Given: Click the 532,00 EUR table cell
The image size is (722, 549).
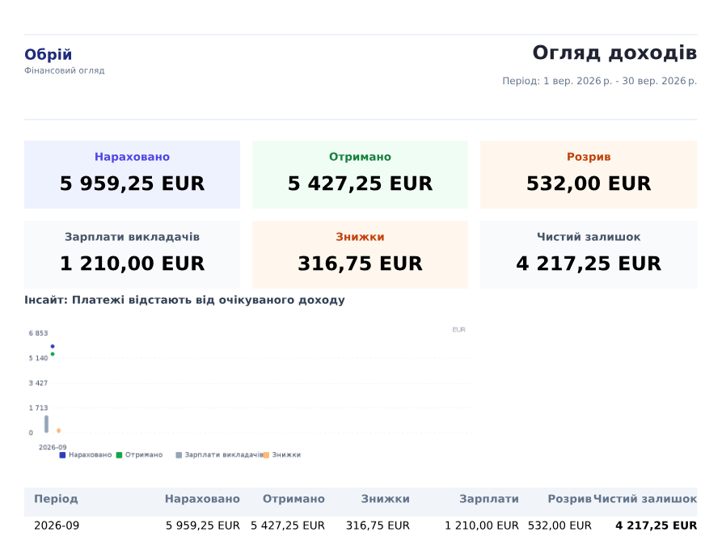Looking at the screenshot, I should 559,526.
